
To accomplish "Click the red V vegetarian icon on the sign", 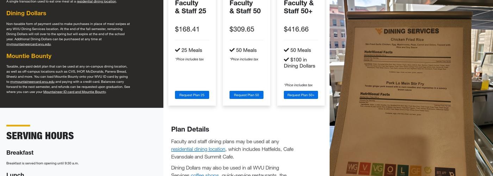I will [365, 169].
